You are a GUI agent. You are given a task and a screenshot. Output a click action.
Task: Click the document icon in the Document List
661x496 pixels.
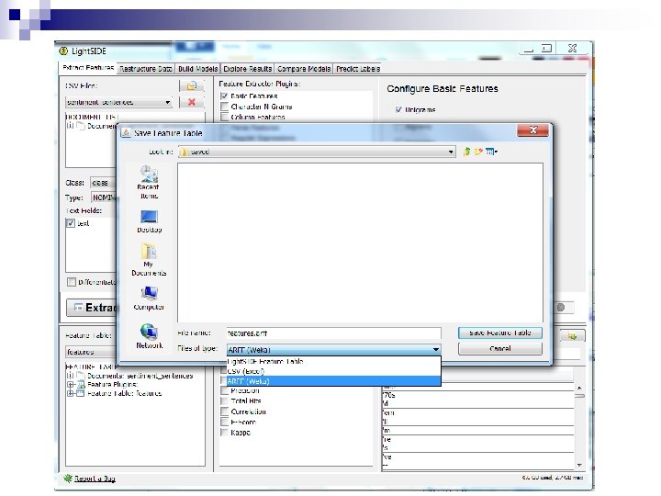tap(81, 126)
